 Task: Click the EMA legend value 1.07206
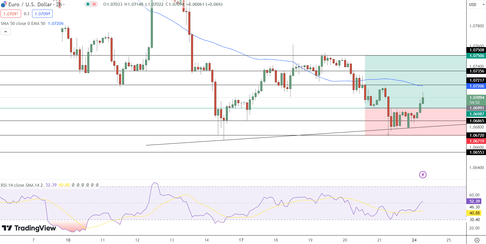[x=56, y=24]
